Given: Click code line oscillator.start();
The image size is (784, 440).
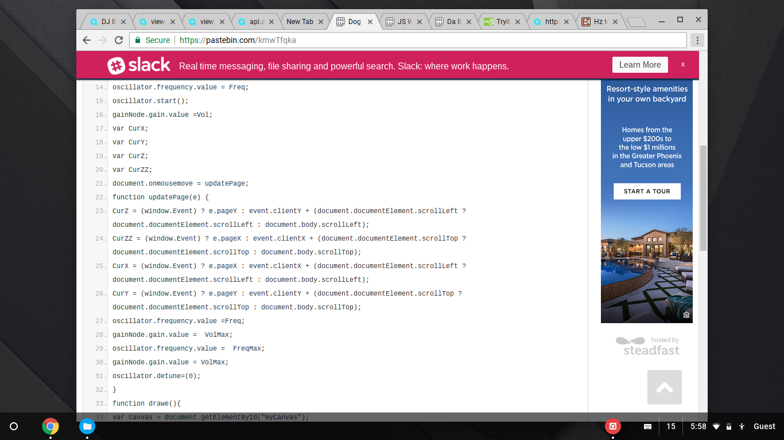Looking at the screenshot, I should pyautogui.click(x=150, y=101).
